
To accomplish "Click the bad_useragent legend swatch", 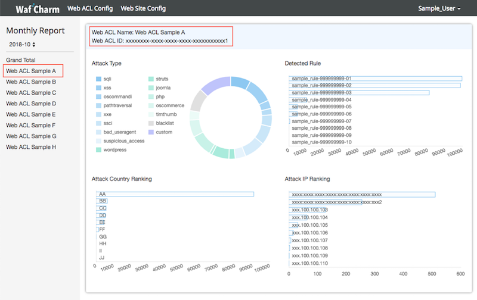I will point(98,132).
